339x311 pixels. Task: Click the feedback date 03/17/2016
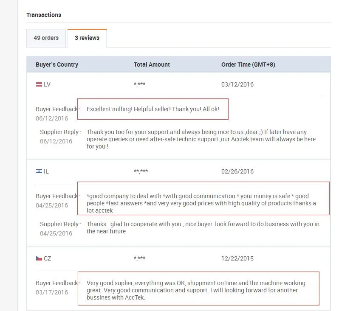pyautogui.click(x=52, y=292)
